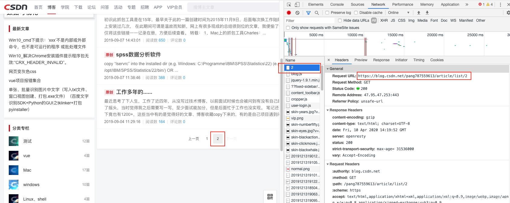Open 博客 in CSDN navigation
510x203 pixels.
[52, 7]
